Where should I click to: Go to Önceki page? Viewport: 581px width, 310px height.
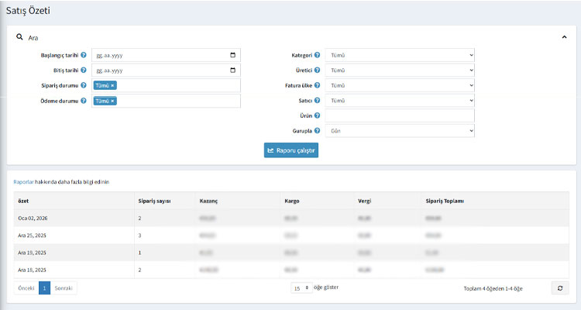coord(26,288)
